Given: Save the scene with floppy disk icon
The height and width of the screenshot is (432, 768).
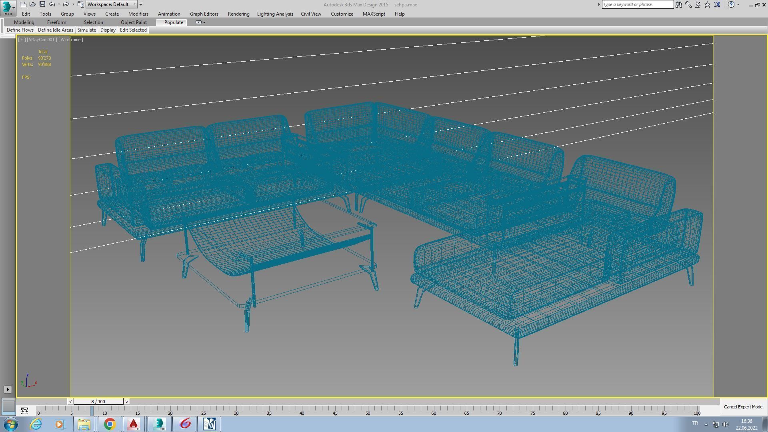Looking at the screenshot, I should tap(42, 4).
